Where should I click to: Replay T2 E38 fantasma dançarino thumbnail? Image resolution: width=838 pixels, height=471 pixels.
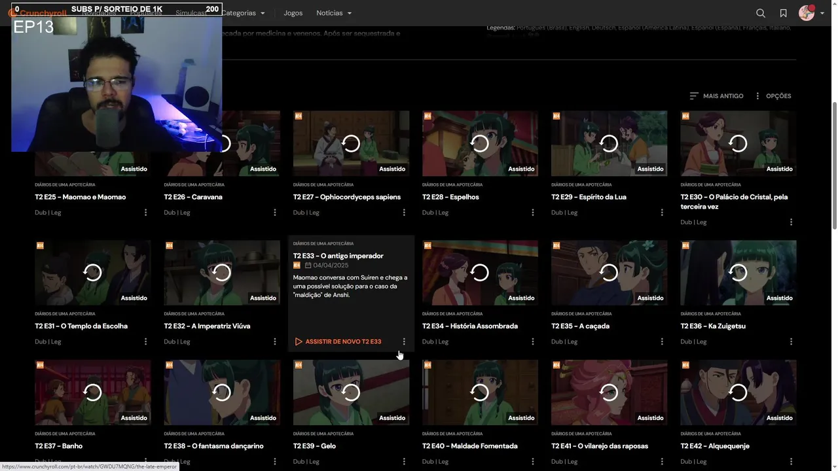click(222, 392)
